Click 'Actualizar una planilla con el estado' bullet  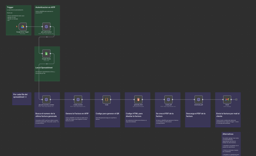pyautogui.click(x=231, y=146)
